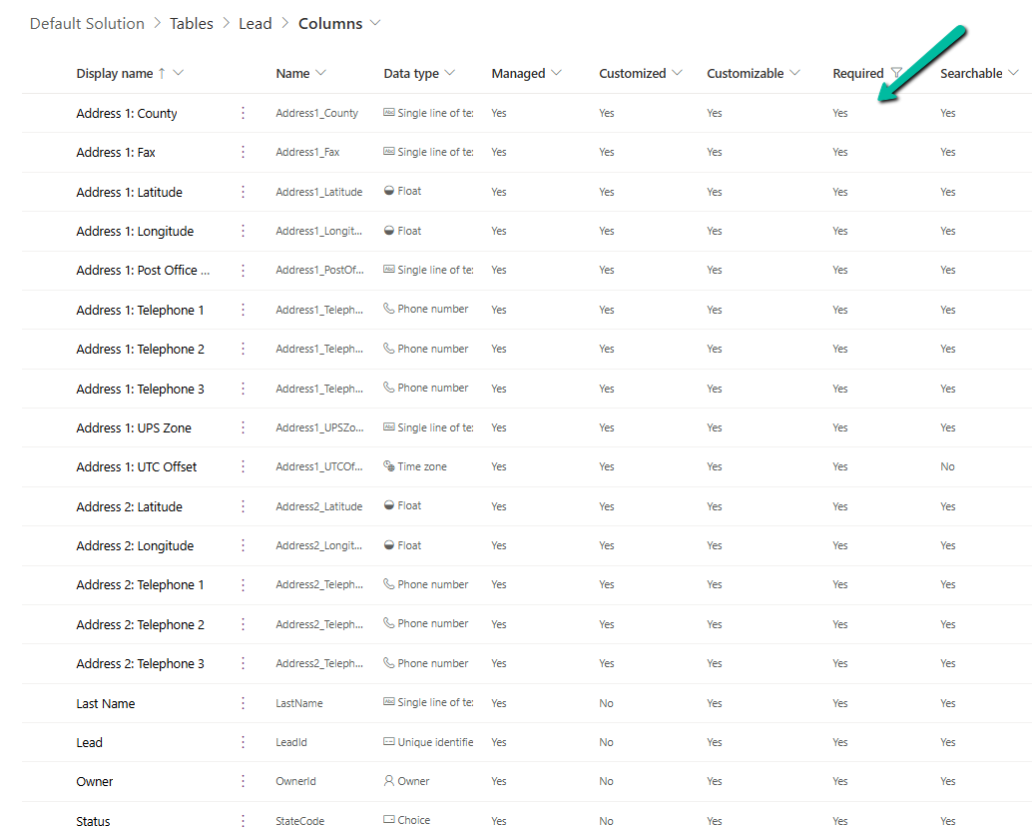Open the ellipsis menu for Address 1: UTC Offset

click(x=243, y=466)
